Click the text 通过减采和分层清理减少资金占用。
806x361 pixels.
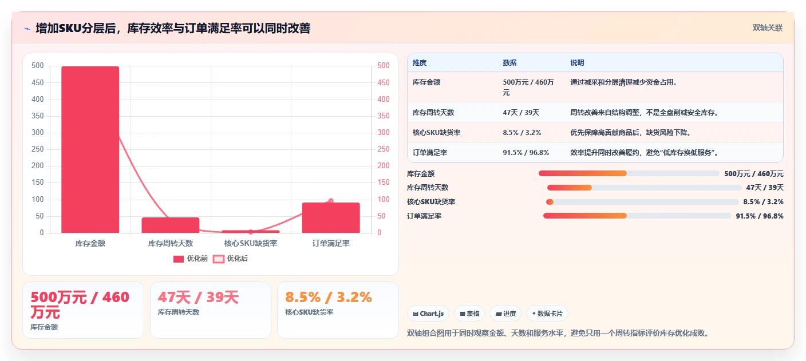(624, 82)
